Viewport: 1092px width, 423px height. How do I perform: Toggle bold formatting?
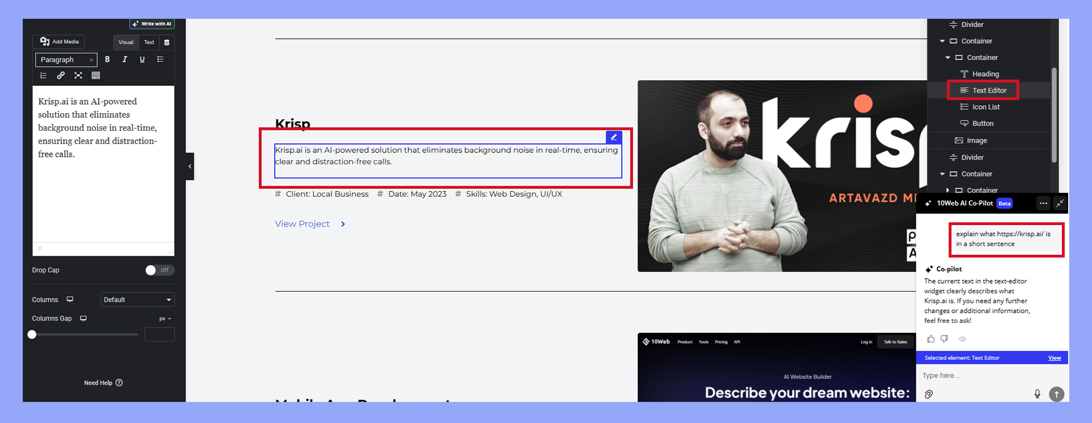tap(107, 59)
